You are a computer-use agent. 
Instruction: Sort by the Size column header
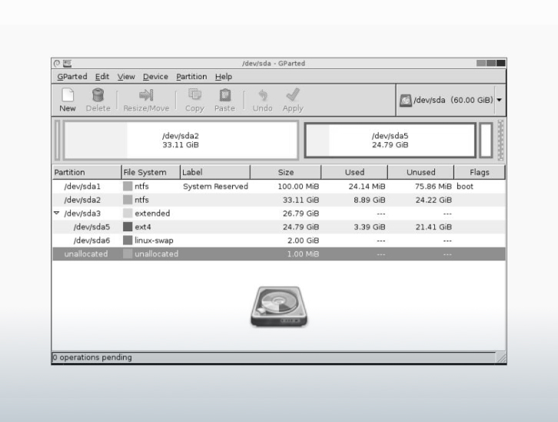pyautogui.click(x=286, y=172)
